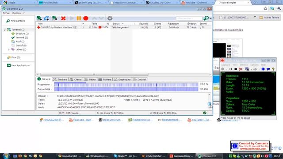The width and height of the screenshot is (283, 159).
Task: Switch to the Trackers tab
Action: (x=60, y=79)
